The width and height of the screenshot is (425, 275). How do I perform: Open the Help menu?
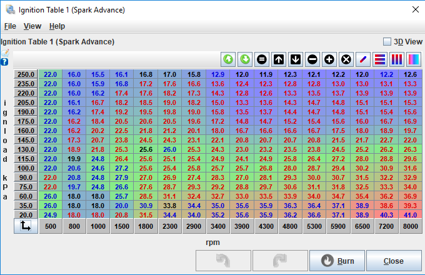click(57, 26)
